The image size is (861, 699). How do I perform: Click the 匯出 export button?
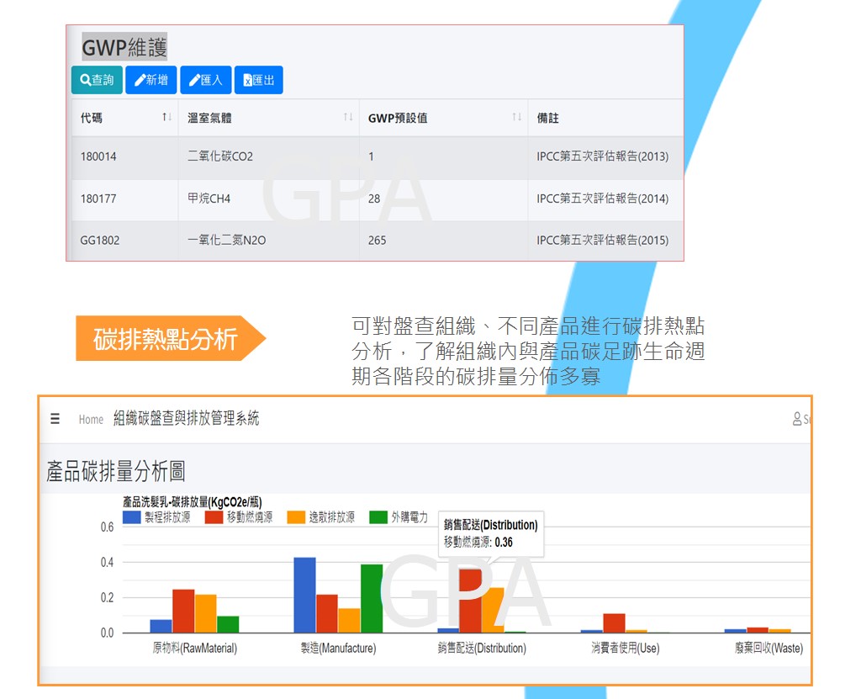[x=259, y=80]
